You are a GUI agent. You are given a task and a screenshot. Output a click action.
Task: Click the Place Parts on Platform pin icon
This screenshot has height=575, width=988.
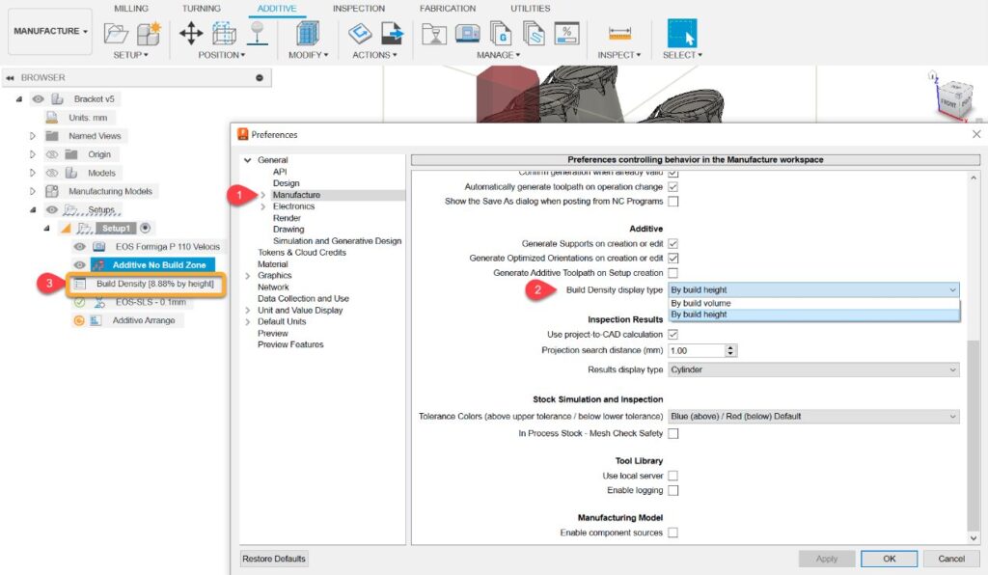pos(257,33)
